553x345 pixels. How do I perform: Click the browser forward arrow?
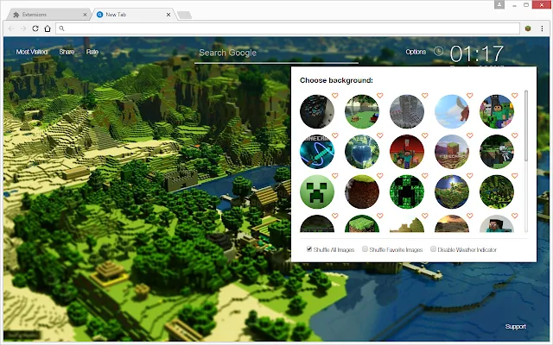pyautogui.click(x=23, y=28)
